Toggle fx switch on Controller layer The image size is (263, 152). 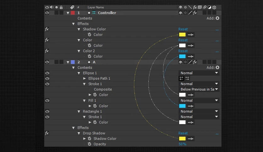195,13
